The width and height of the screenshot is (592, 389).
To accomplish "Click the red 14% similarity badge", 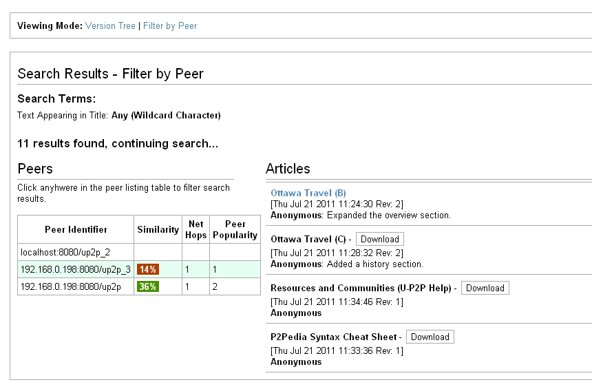I will point(148,270).
